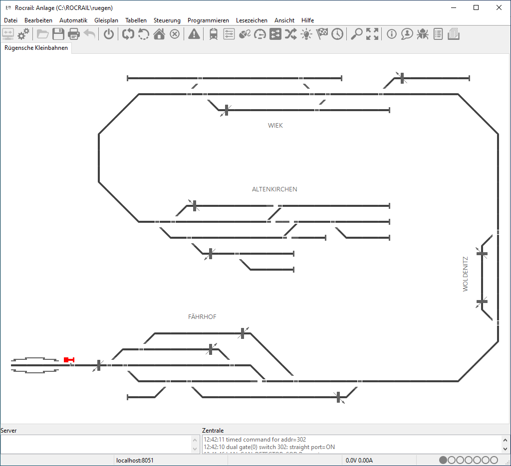Image resolution: width=511 pixels, height=466 pixels.
Task: Toggle automatic mode with the circular arrows icon
Action: (128, 34)
